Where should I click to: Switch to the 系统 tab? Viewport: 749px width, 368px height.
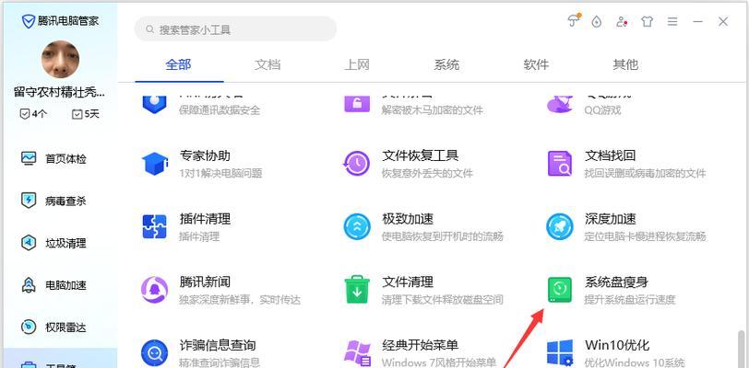tap(446, 64)
